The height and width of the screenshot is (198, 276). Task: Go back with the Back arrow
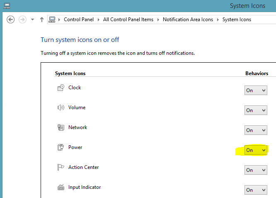click(10, 20)
